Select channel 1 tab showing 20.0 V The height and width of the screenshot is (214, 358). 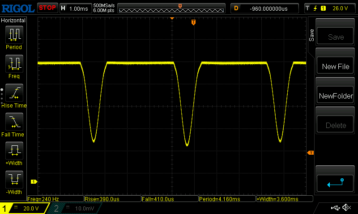(25, 208)
